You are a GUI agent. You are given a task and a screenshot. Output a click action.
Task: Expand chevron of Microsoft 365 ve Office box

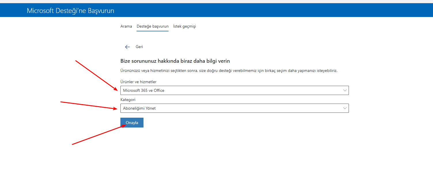click(345, 90)
